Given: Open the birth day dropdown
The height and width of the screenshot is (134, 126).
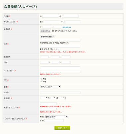Looking at the screenshot, I should tap(62, 98).
